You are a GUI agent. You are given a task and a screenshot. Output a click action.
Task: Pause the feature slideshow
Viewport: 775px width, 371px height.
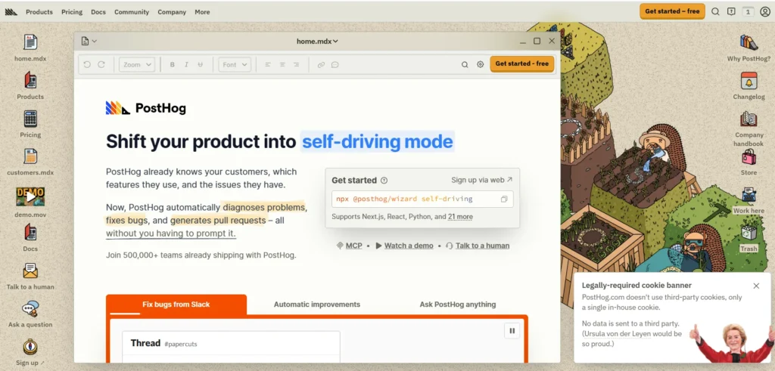[512, 331]
